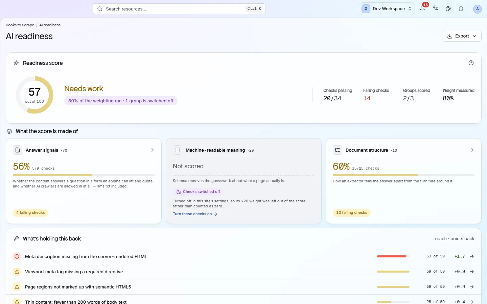Click the Failing checks 14 value
Image resolution: width=487 pixels, height=304 pixels.
click(x=367, y=98)
